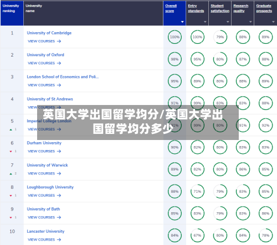
Task: Click Lancaster 78% graduate prospects circle
Action: coord(265,236)
